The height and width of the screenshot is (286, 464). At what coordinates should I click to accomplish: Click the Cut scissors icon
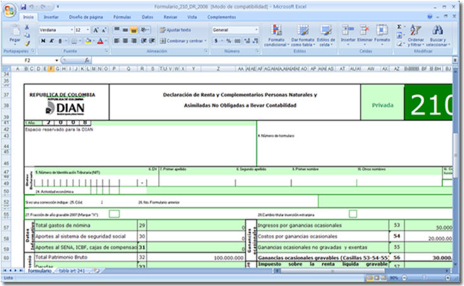point(27,27)
